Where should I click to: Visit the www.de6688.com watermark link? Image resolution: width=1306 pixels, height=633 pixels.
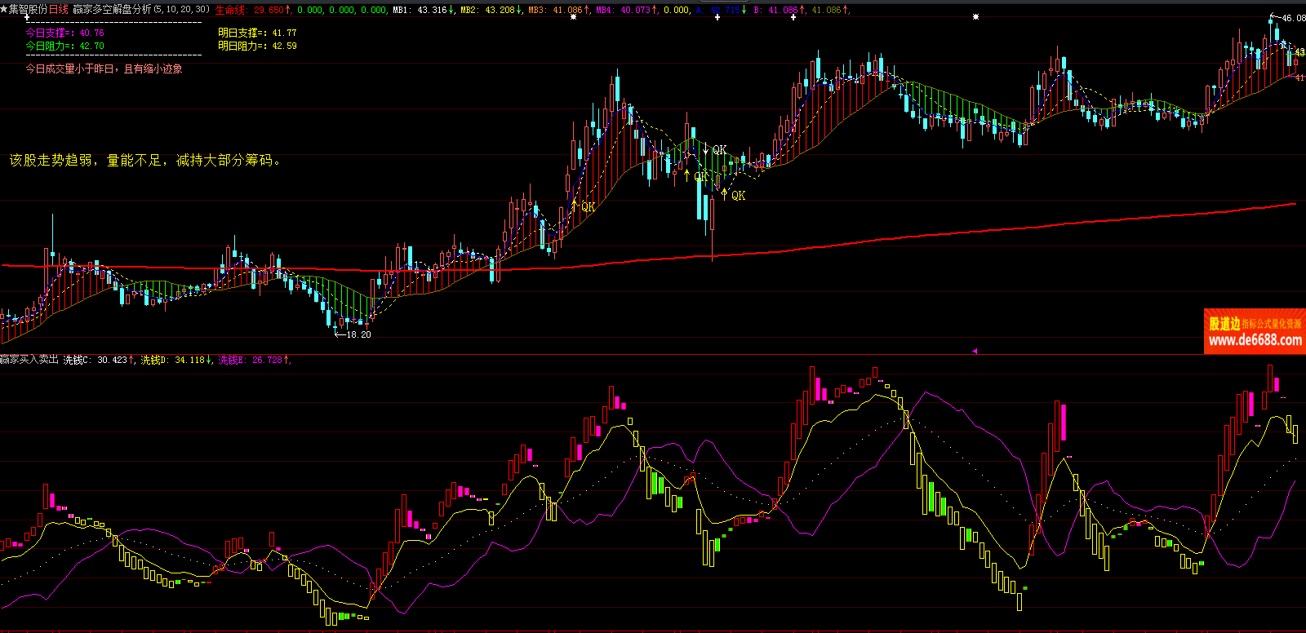[1255, 340]
